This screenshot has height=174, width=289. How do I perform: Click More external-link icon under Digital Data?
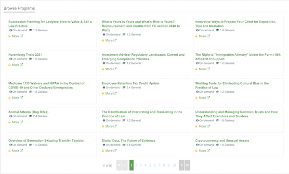pyautogui.click(x=115, y=150)
